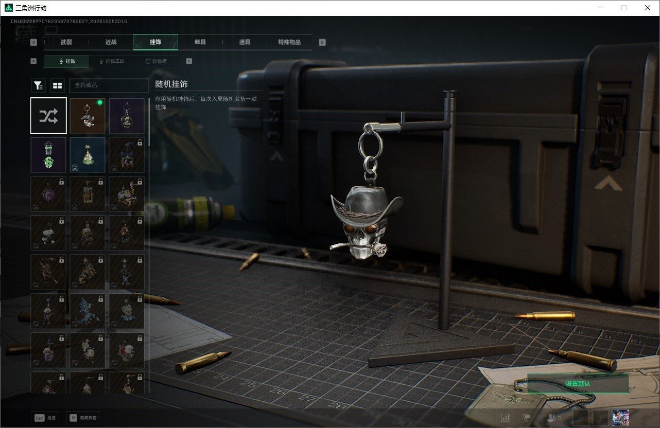
Task: Click the 设置默认 button
Action: pos(578,384)
